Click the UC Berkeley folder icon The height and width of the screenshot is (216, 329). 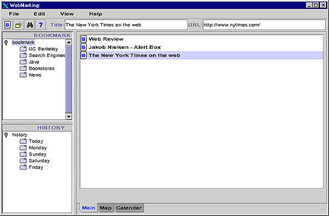pos(23,49)
